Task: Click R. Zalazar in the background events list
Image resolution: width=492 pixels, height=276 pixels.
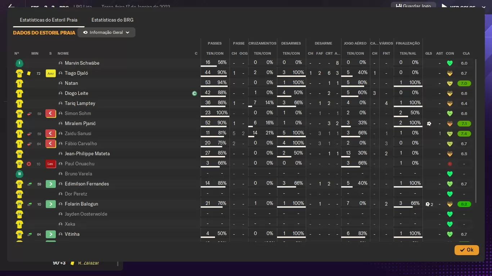Action: coord(88,263)
